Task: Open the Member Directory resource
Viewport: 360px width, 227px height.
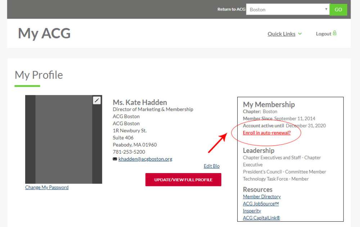Action: [x=262, y=197]
